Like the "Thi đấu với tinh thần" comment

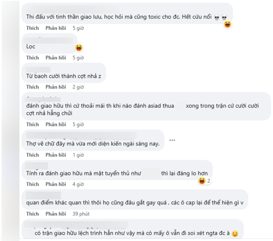point(32,28)
